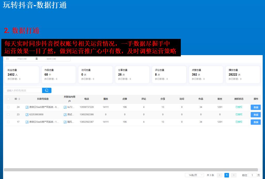Click the calendar icon in date range
The image size is (265, 179).
(7, 59)
